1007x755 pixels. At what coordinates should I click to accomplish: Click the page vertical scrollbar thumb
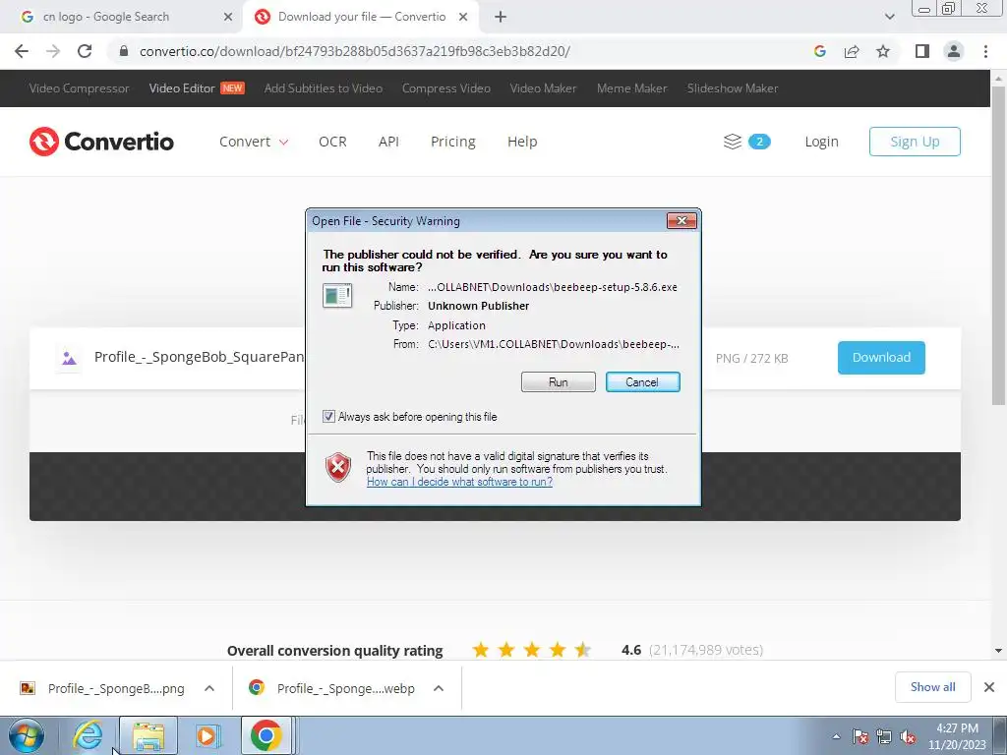pyautogui.click(x=998, y=245)
